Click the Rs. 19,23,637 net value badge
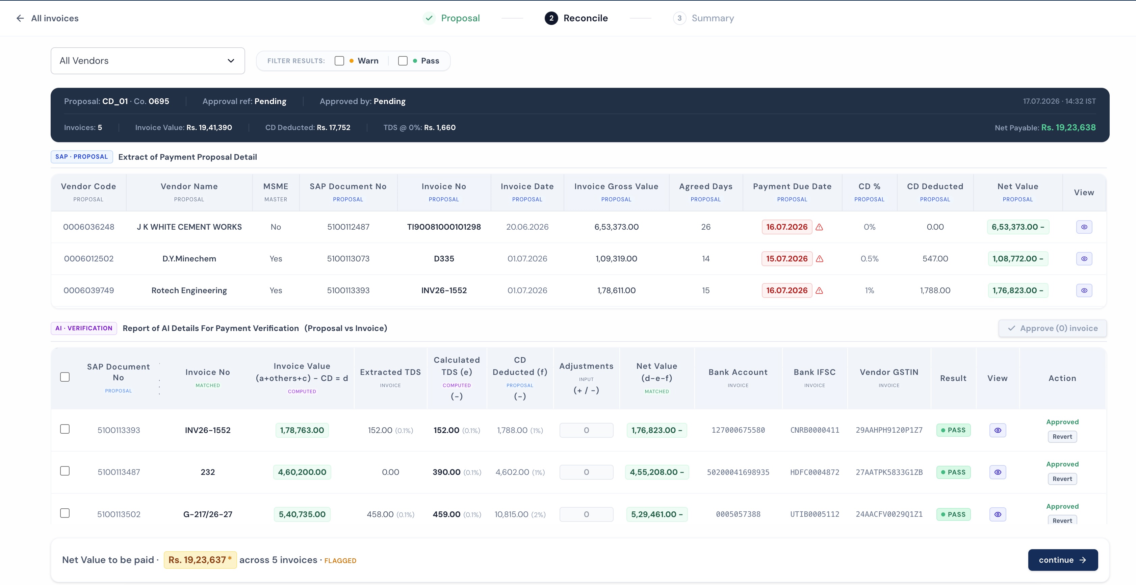This screenshot has height=585, width=1136. pos(200,560)
